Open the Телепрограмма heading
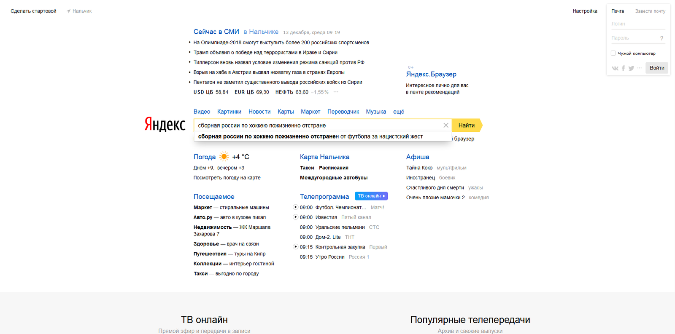 tap(324, 196)
